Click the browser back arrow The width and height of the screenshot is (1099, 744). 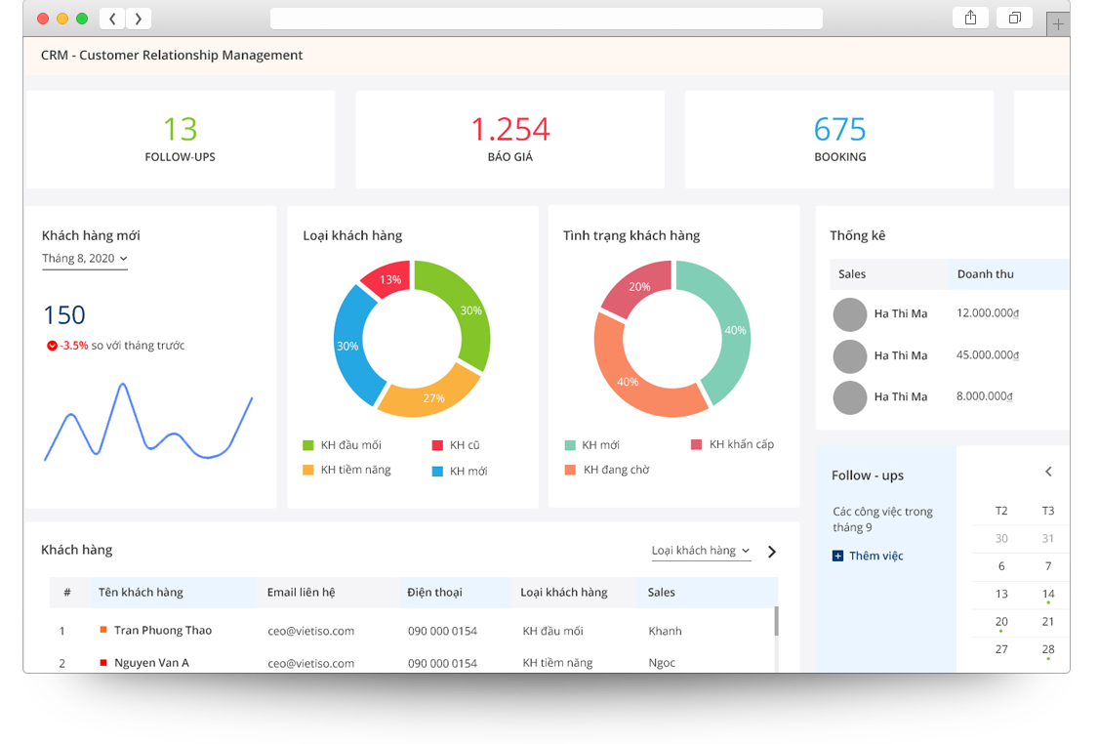(113, 19)
